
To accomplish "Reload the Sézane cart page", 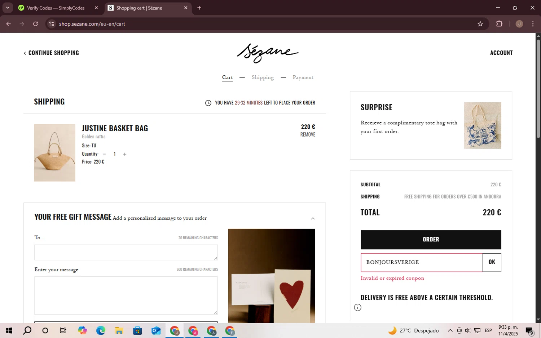I will tap(35, 24).
